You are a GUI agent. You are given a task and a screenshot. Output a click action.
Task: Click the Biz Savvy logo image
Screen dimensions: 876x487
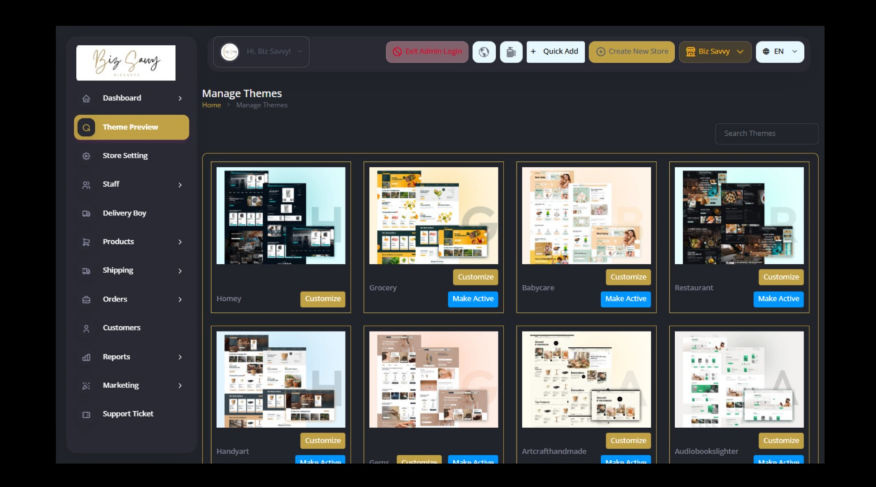(x=126, y=62)
